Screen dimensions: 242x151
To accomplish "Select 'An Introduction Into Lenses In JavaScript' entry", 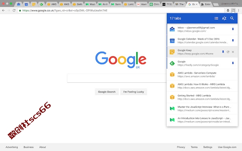I will coord(202,120).
